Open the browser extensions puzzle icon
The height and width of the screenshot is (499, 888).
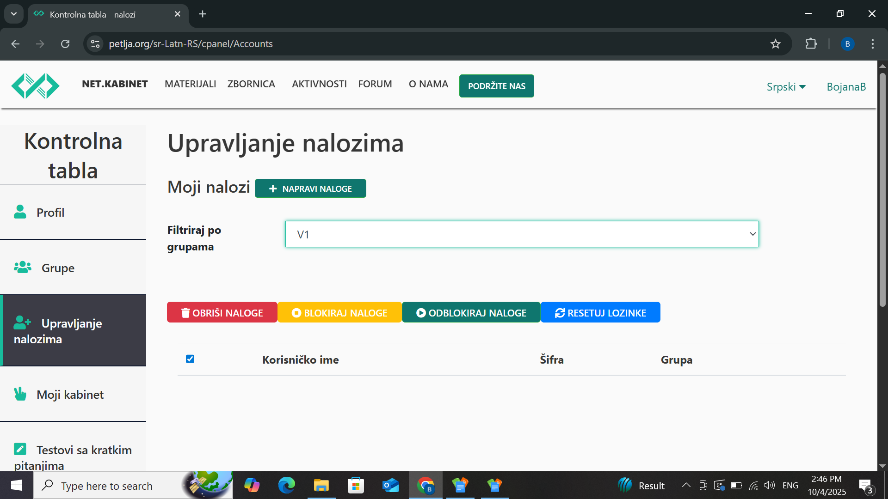[x=811, y=44]
